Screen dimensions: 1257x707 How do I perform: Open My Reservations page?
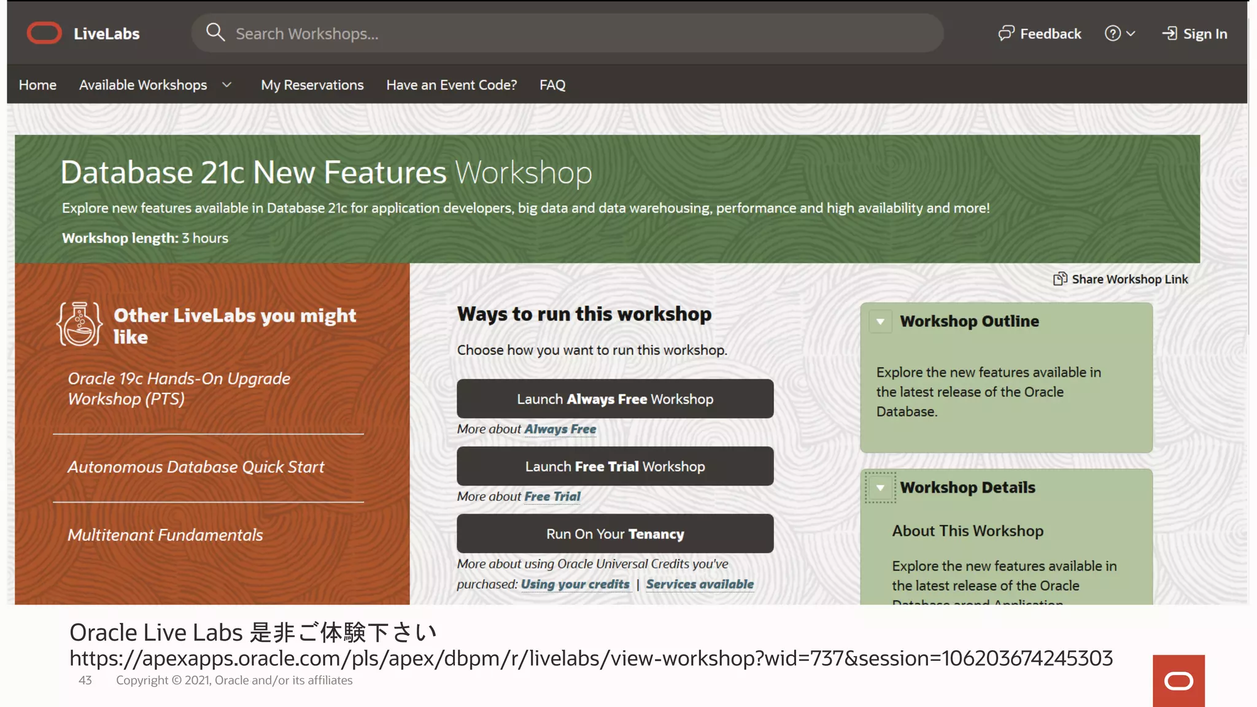[x=312, y=85]
